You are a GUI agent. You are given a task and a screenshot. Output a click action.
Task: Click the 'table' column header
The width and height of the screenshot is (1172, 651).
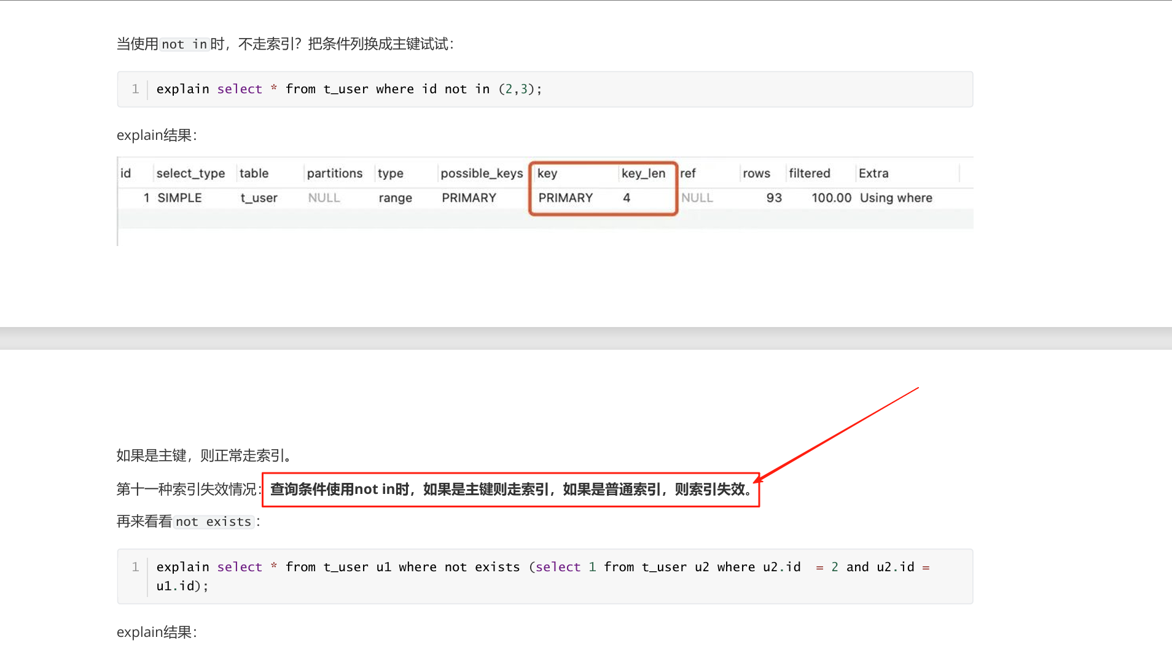pos(254,174)
